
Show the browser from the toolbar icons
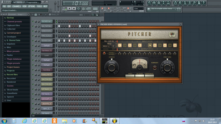click(164, 3)
